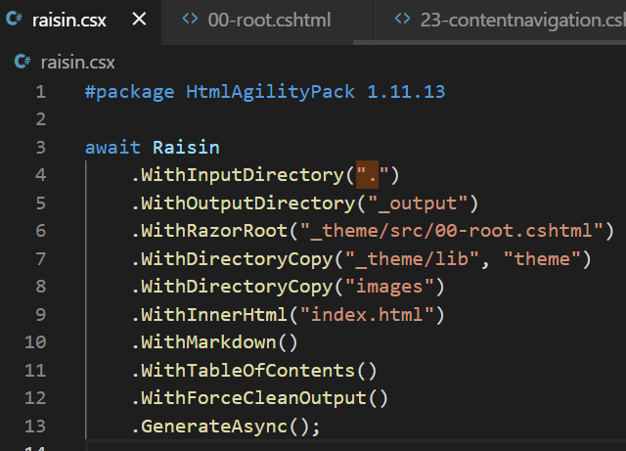Image resolution: width=626 pixels, height=451 pixels.
Task: Click the await keyword
Action: click(113, 148)
